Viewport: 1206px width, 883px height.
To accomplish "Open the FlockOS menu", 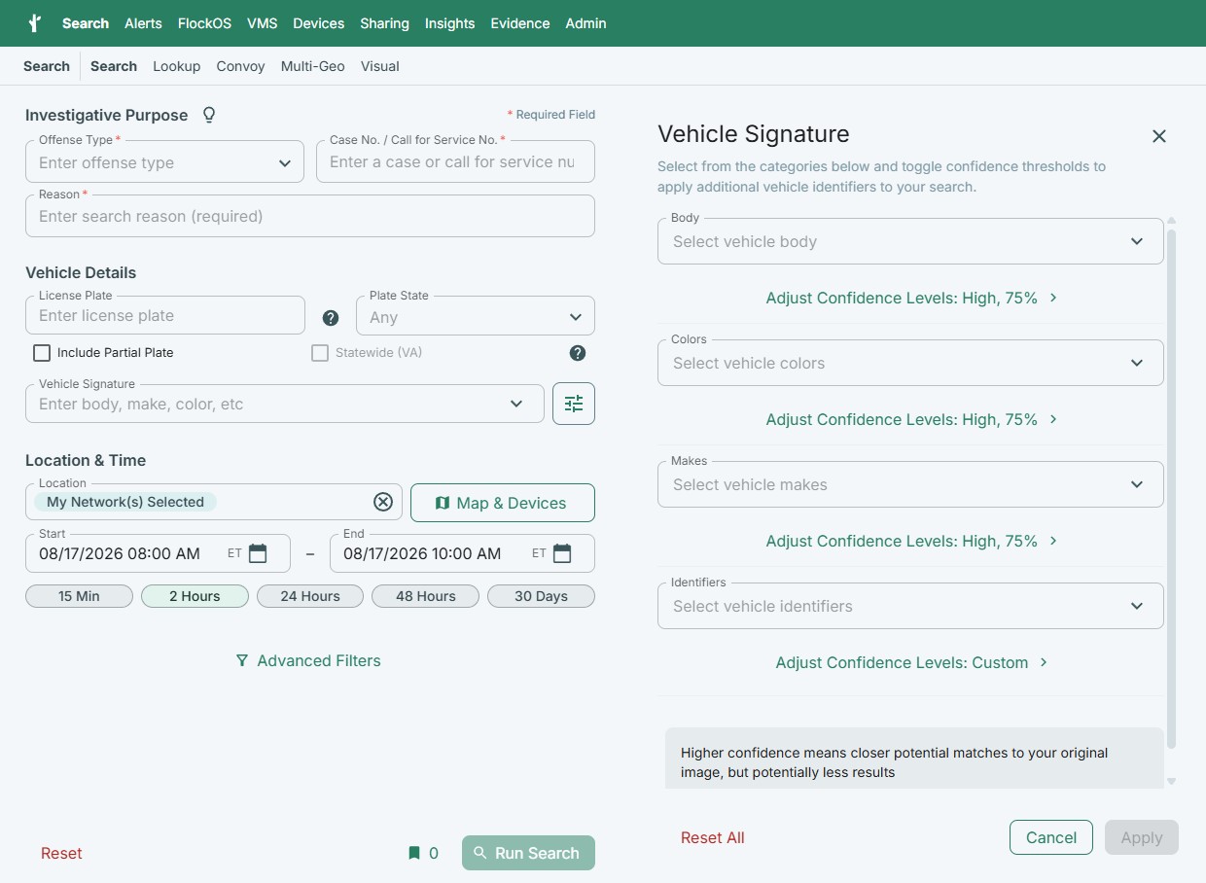I will coord(204,23).
